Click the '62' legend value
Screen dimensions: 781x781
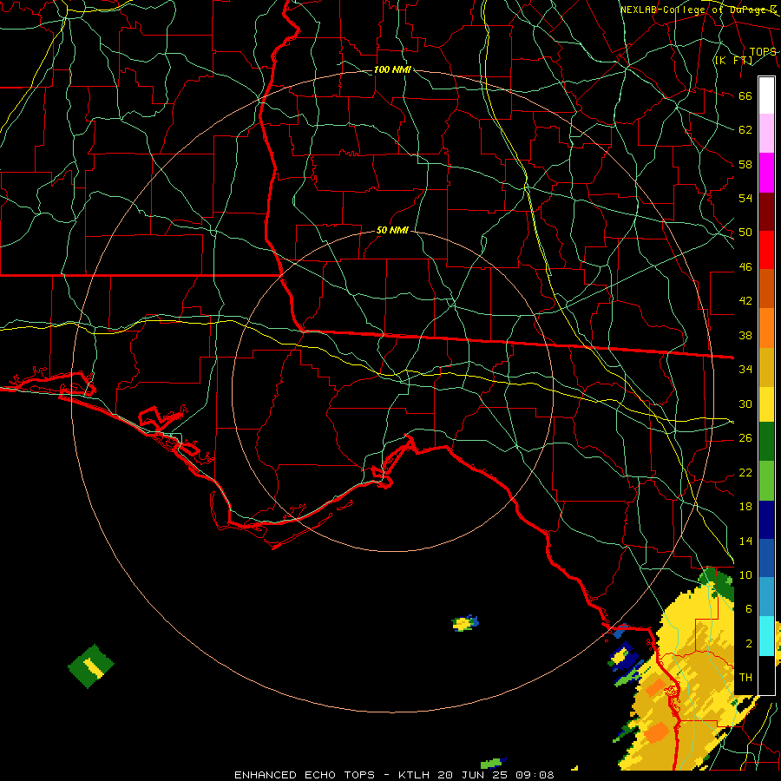tap(745, 130)
